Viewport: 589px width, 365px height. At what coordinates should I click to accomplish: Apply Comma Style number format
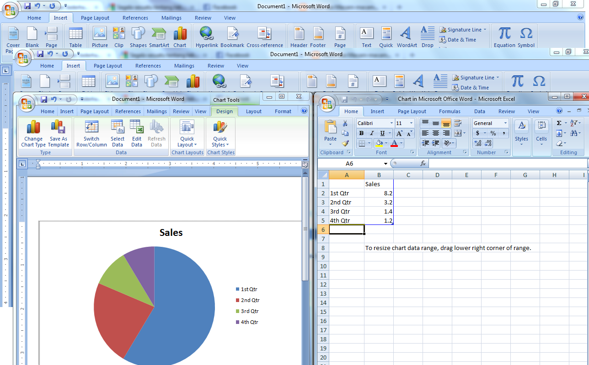[503, 133]
